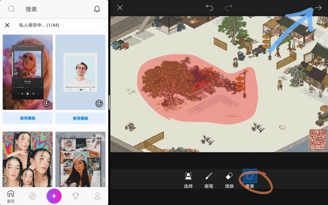
Task: Tap the purple plus create button
Action: click(x=54, y=196)
